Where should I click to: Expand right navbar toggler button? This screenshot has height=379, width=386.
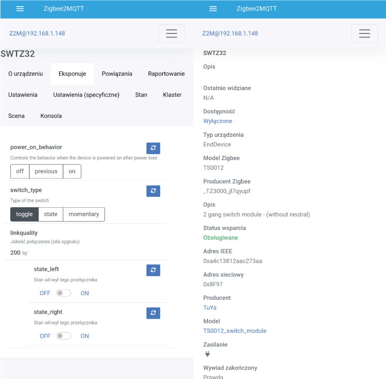click(364, 33)
